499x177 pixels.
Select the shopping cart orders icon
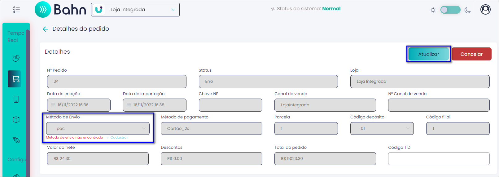pos(15,79)
